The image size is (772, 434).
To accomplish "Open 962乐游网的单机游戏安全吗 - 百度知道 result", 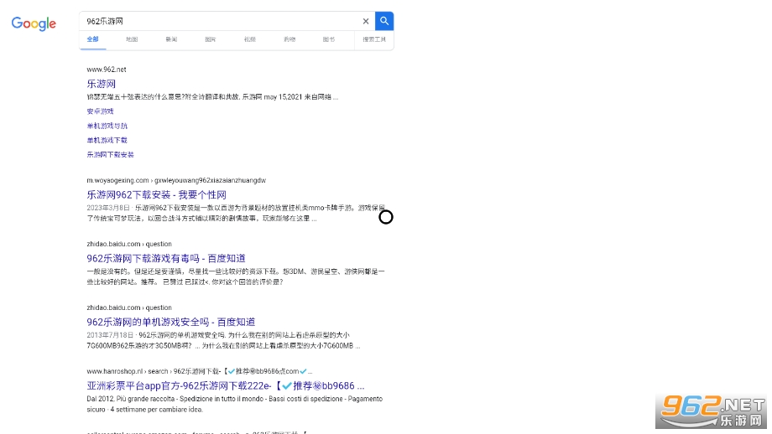I will click(171, 322).
